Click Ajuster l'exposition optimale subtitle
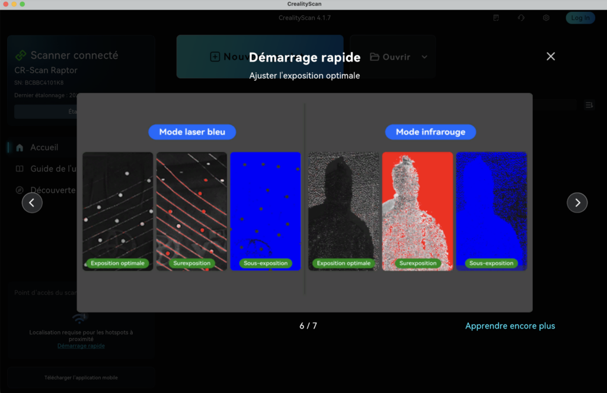Viewport: 607px width, 393px height. point(304,76)
